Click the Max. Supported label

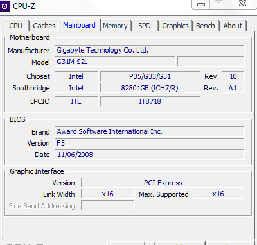tap(164, 194)
